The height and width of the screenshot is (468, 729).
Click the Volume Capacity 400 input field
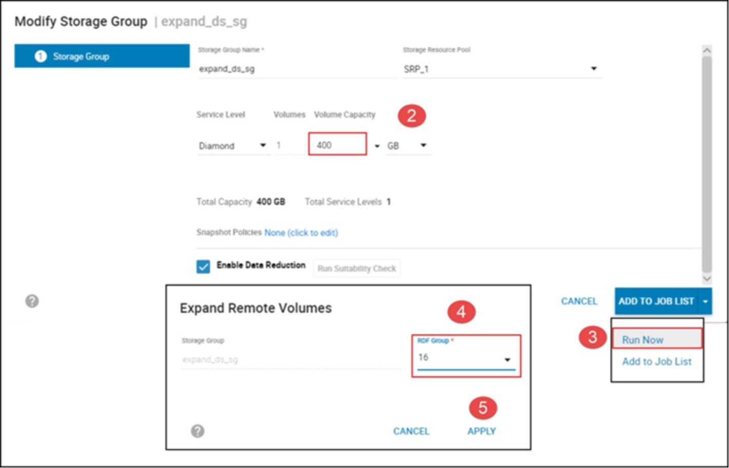pyautogui.click(x=338, y=145)
